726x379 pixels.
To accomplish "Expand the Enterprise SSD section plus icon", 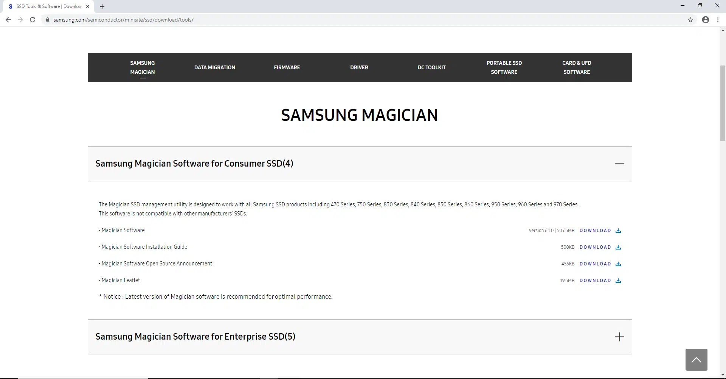I will point(619,337).
